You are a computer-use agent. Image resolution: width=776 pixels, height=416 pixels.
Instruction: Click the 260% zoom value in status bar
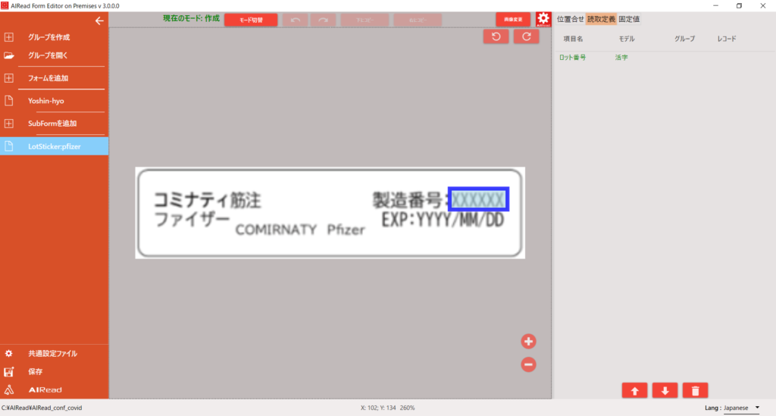click(407, 408)
